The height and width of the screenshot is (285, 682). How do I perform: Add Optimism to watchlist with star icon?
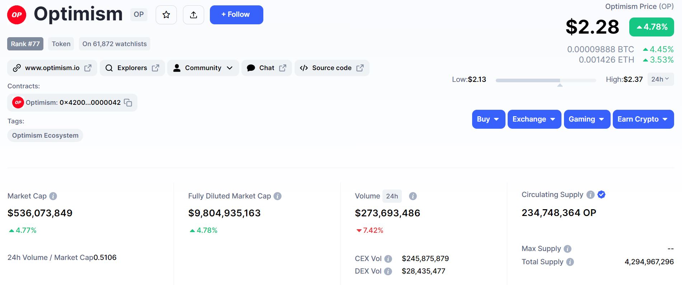tap(166, 15)
